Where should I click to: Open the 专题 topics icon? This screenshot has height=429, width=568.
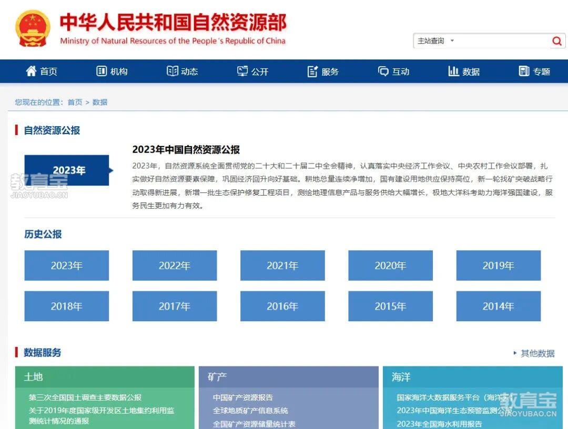coord(523,71)
